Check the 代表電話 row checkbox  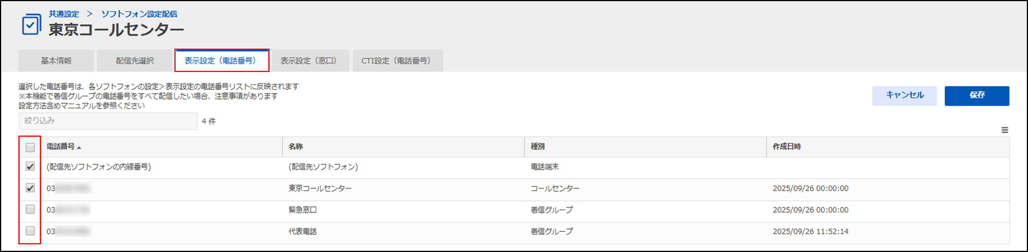click(x=30, y=231)
